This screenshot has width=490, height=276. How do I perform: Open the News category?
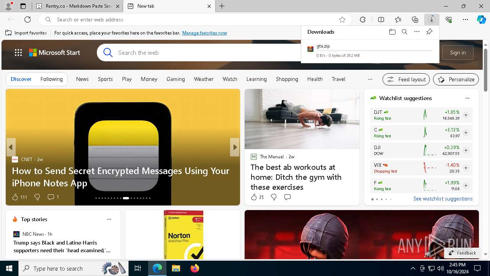point(82,79)
